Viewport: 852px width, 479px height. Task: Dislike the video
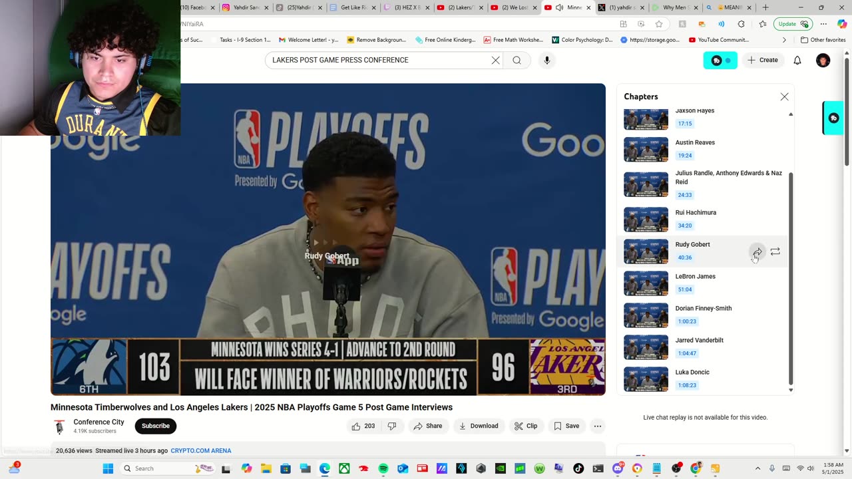pyautogui.click(x=392, y=426)
